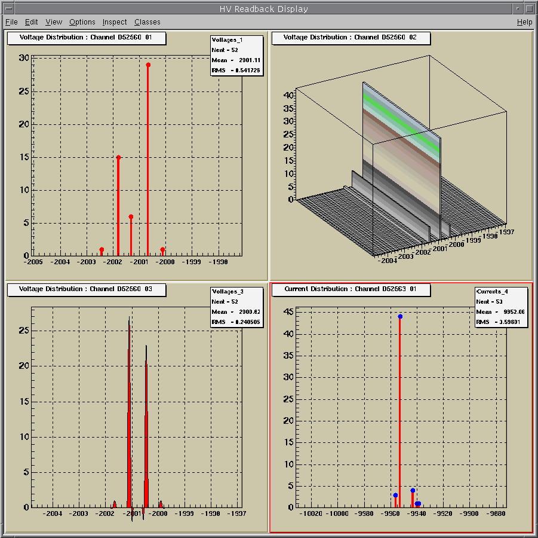Click the -10020 x-axis label in current plot

click(x=311, y=513)
